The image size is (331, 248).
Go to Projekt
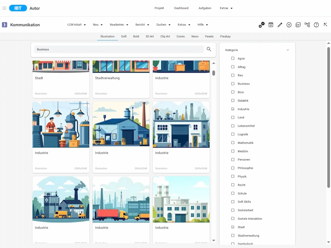pos(159,8)
